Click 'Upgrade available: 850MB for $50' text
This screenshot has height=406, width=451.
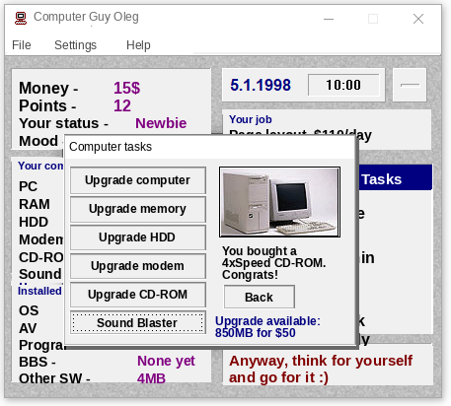point(267,327)
